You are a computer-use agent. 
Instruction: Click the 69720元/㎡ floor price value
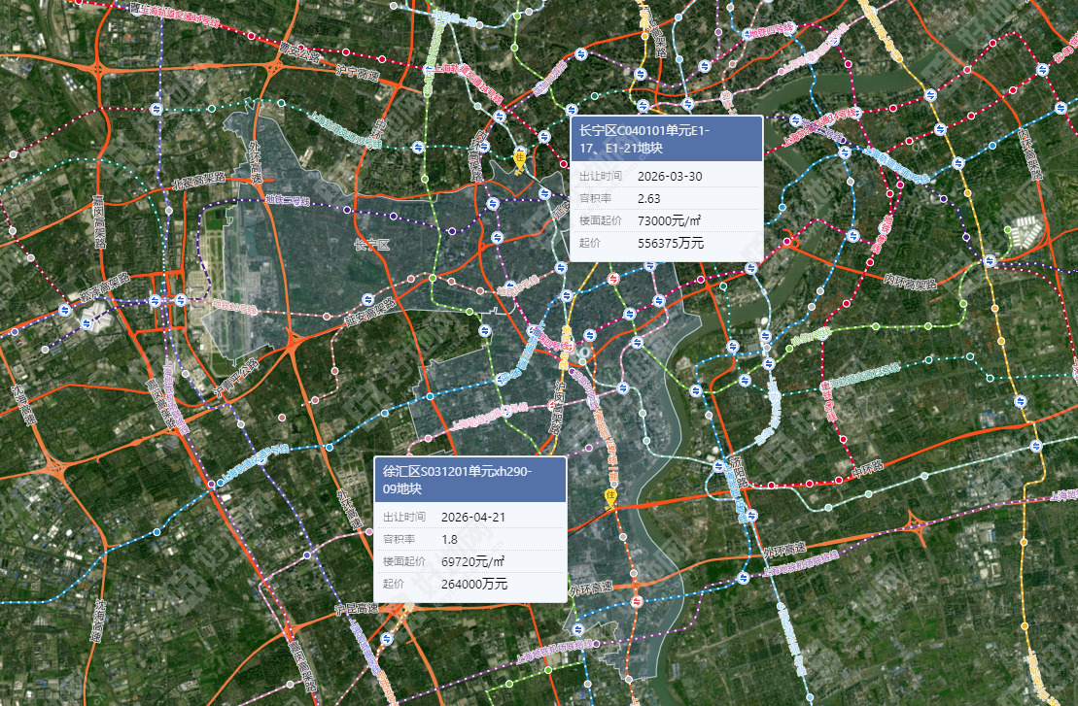click(x=472, y=561)
